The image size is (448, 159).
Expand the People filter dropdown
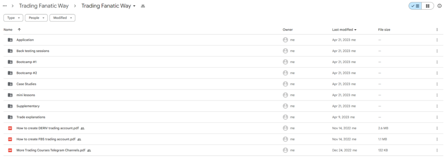(x=36, y=18)
